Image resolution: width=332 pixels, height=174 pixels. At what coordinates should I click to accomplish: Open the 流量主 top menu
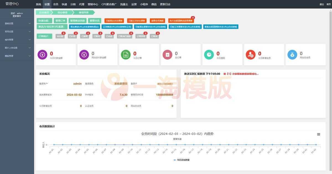124,4
